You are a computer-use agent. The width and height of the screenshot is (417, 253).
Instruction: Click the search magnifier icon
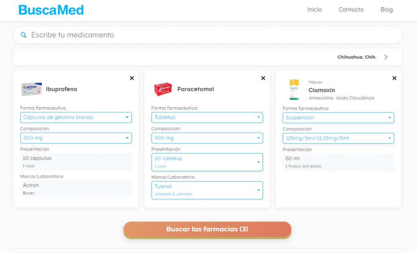[x=23, y=35]
